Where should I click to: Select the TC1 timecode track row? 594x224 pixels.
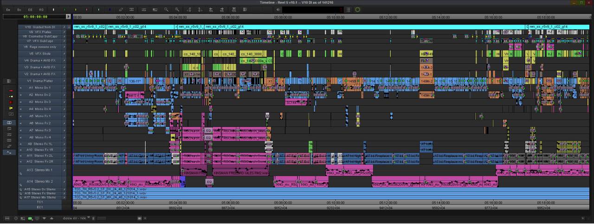pos(40,202)
